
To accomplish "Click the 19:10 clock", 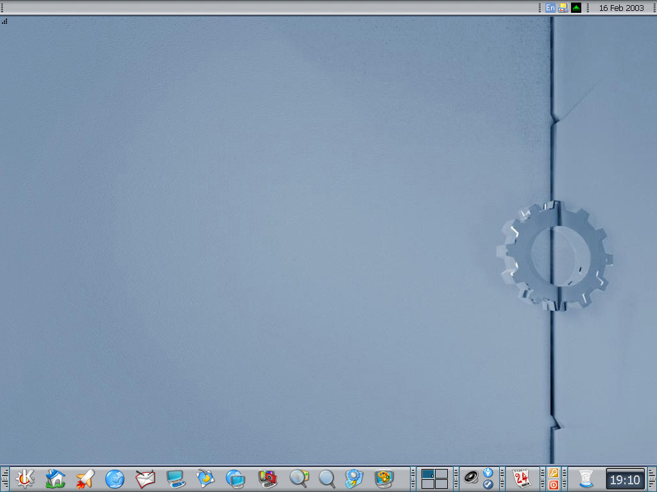I will (x=625, y=479).
